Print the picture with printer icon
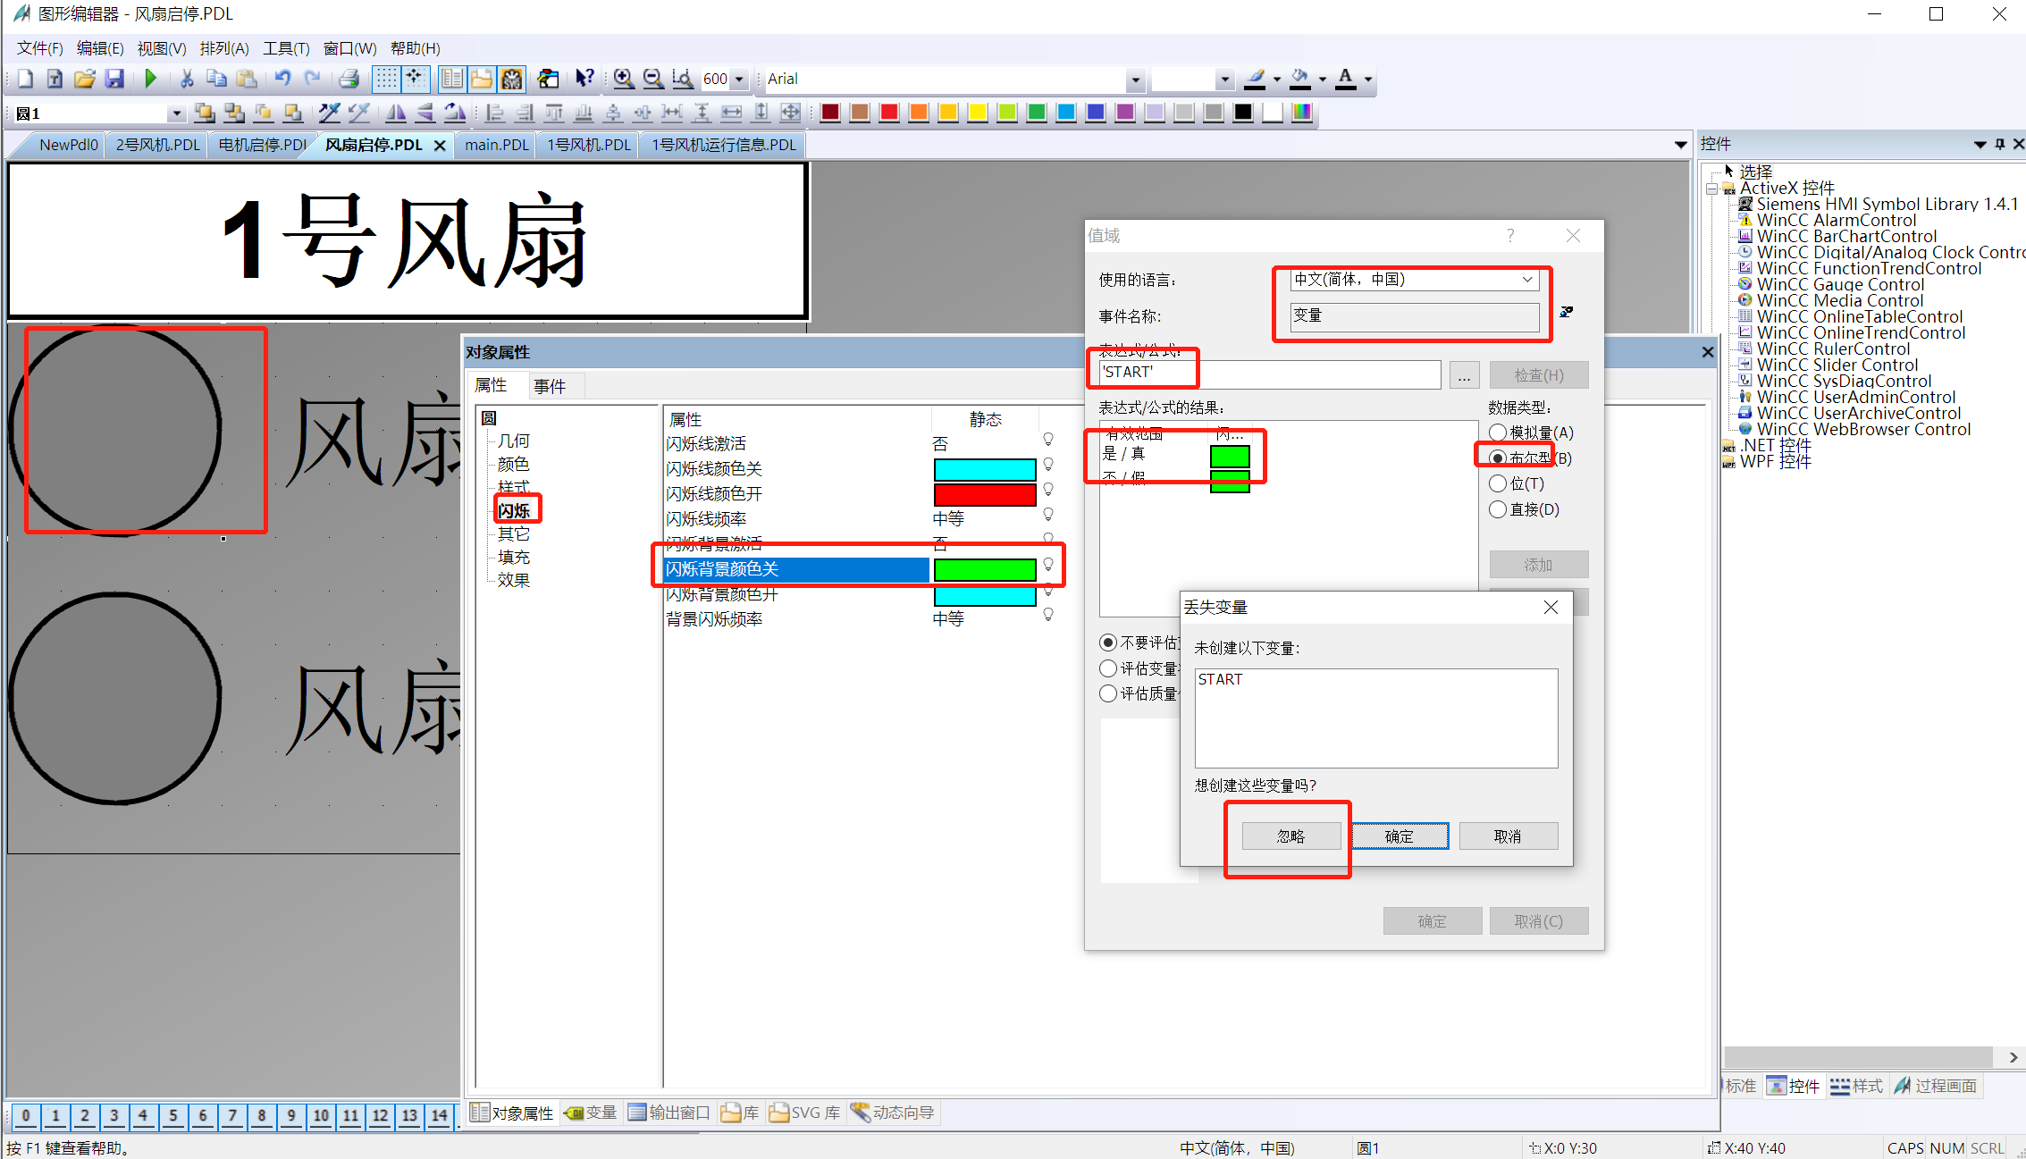The image size is (2026, 1159). (x=349, y=79)
